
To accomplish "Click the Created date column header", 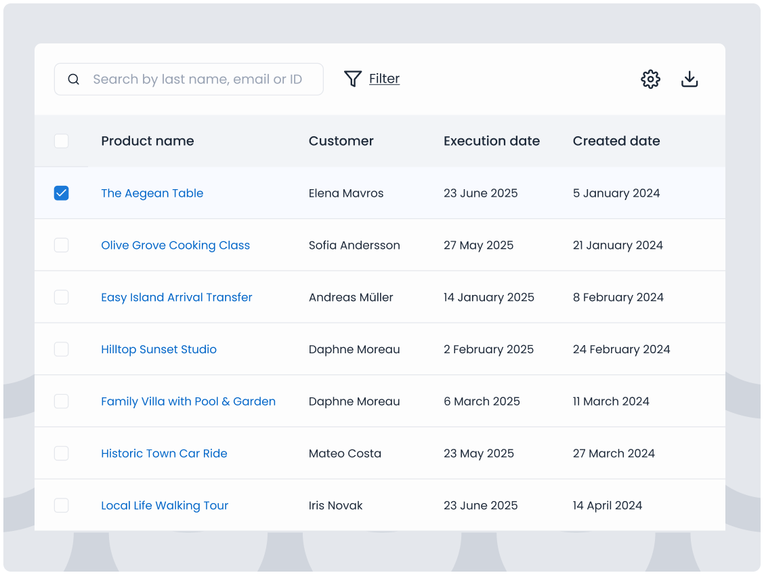I will coord(616,141).
